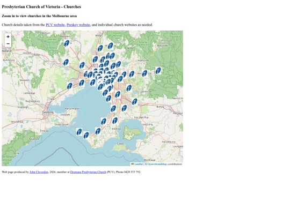
Task: Click the Bannockburn map label
Action: (x=33, y=101)
